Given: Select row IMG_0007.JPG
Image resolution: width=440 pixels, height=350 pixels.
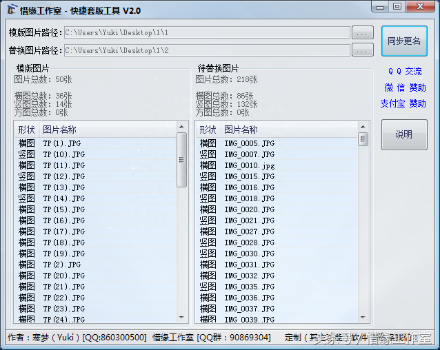Looking at the screenshot, I should 277,154.
